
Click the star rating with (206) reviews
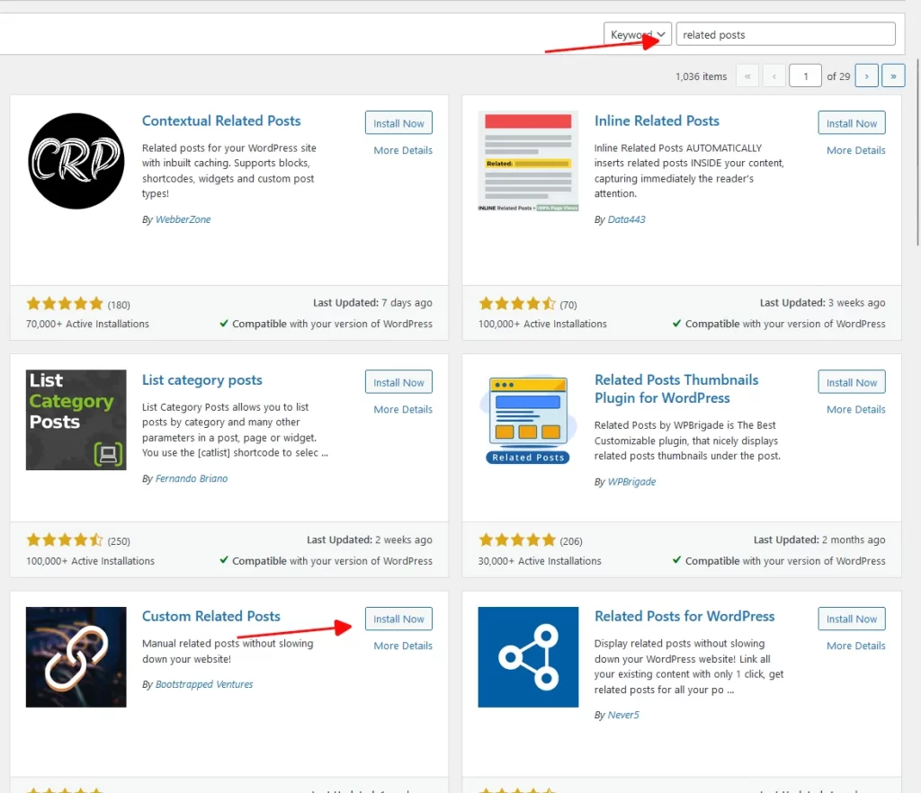[517, 540]
